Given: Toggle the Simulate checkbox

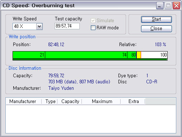Looking at the screenshot, I should [93, 21].
